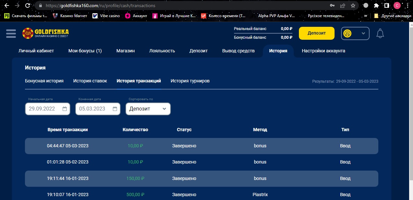
Task: Click the user profile avatar icon
Action: [x=348, y=33]
